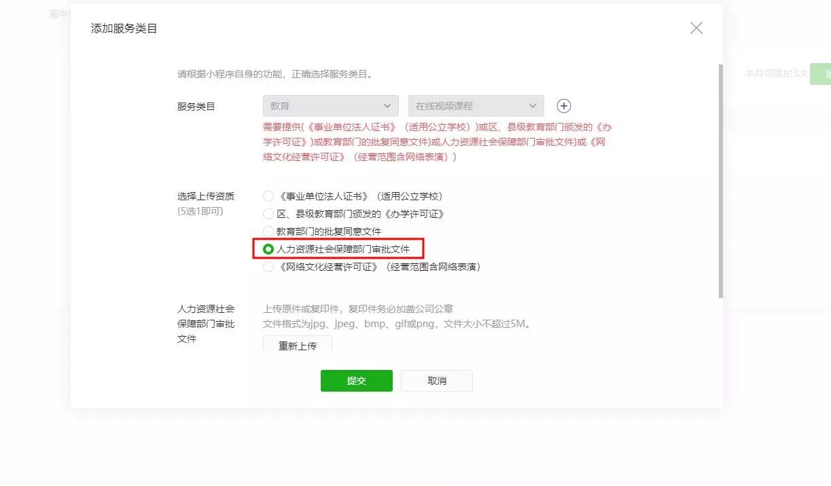Click the 添加服务类目 dialog title
831x486 pixels.
click(x=124, y=29)
